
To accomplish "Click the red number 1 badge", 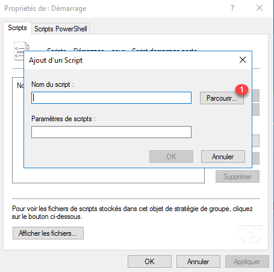I will (x=241, y=89).
